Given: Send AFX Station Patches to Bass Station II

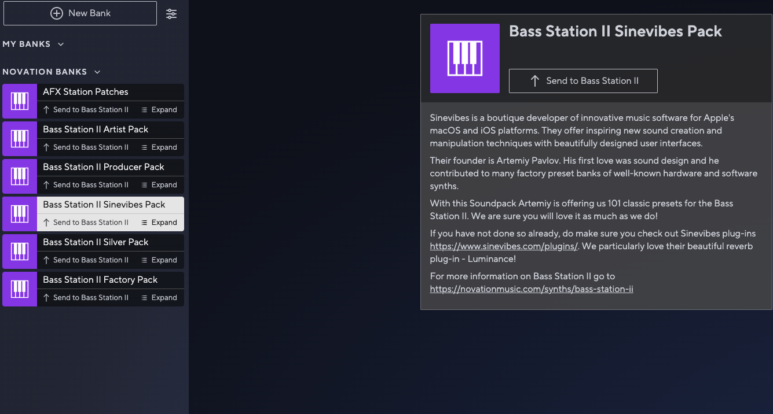Looking at the screenshot, I should [x=86, y=110].
